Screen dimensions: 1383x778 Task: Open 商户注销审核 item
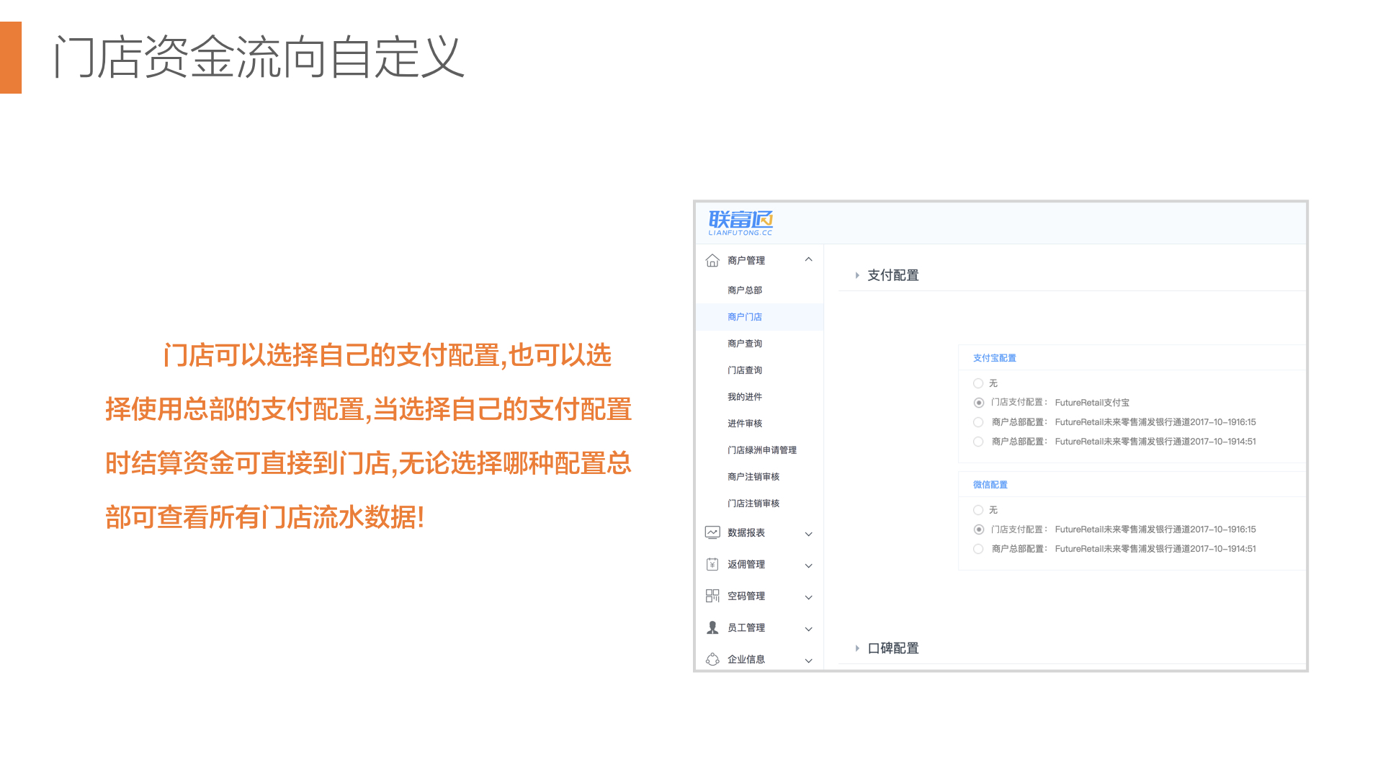click(x=753, y=477)
